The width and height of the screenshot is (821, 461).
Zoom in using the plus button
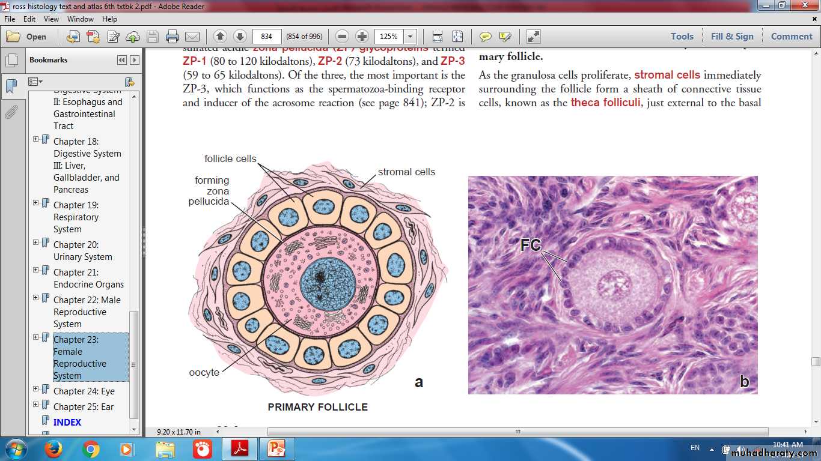(x=362, y=37)
